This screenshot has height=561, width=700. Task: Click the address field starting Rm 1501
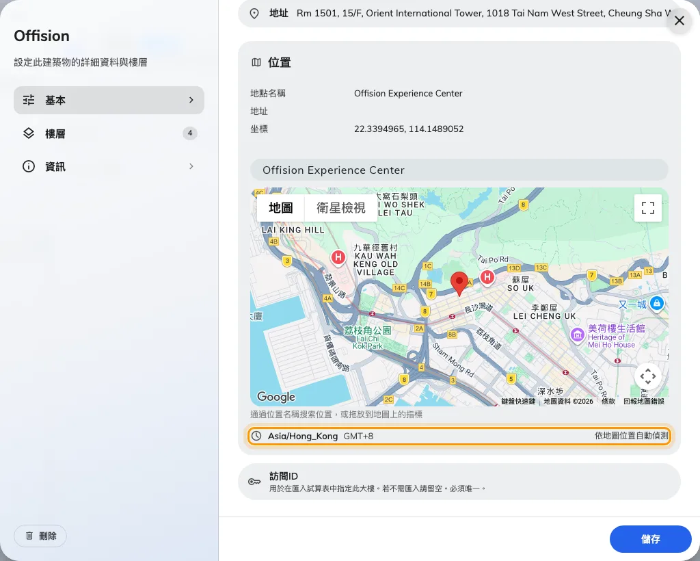459,14
